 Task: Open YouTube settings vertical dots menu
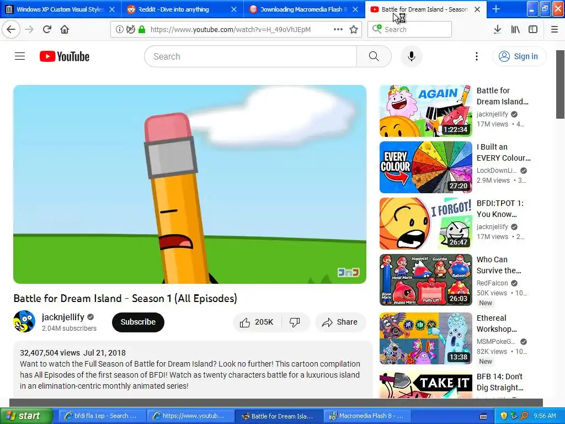coord(476,56)
